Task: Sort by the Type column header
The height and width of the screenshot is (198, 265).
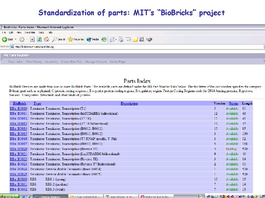Action: click(37, 103)
